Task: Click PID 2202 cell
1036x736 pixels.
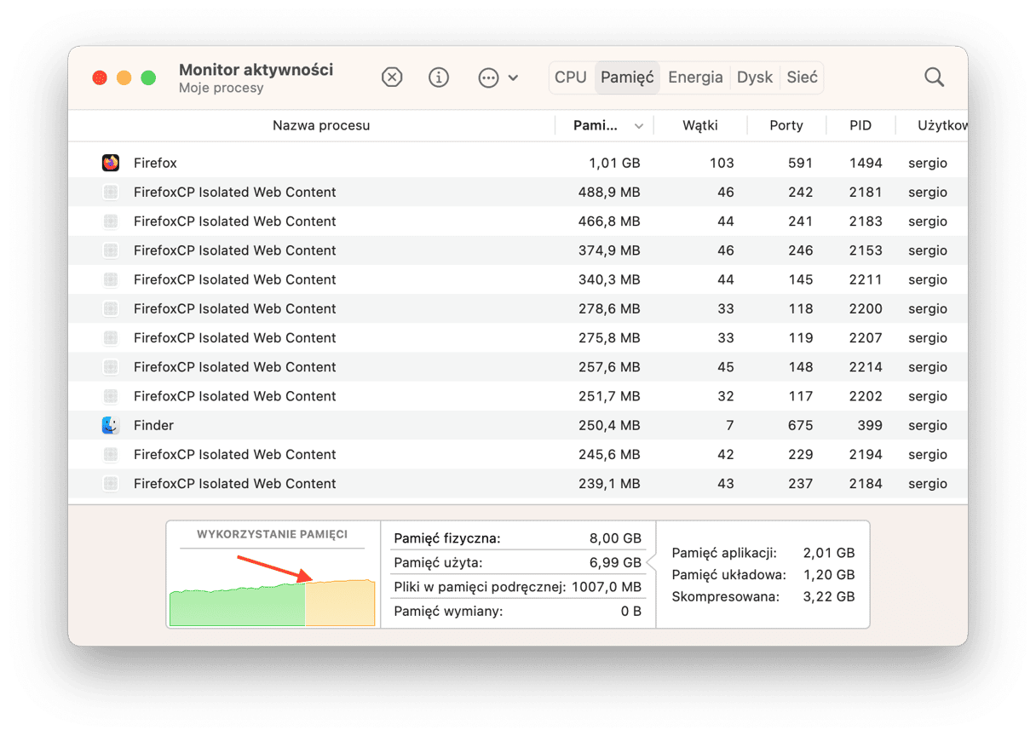Action: [866, 396]
